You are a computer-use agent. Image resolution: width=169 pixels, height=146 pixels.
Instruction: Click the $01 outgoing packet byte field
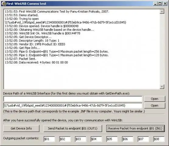(49, 139)
